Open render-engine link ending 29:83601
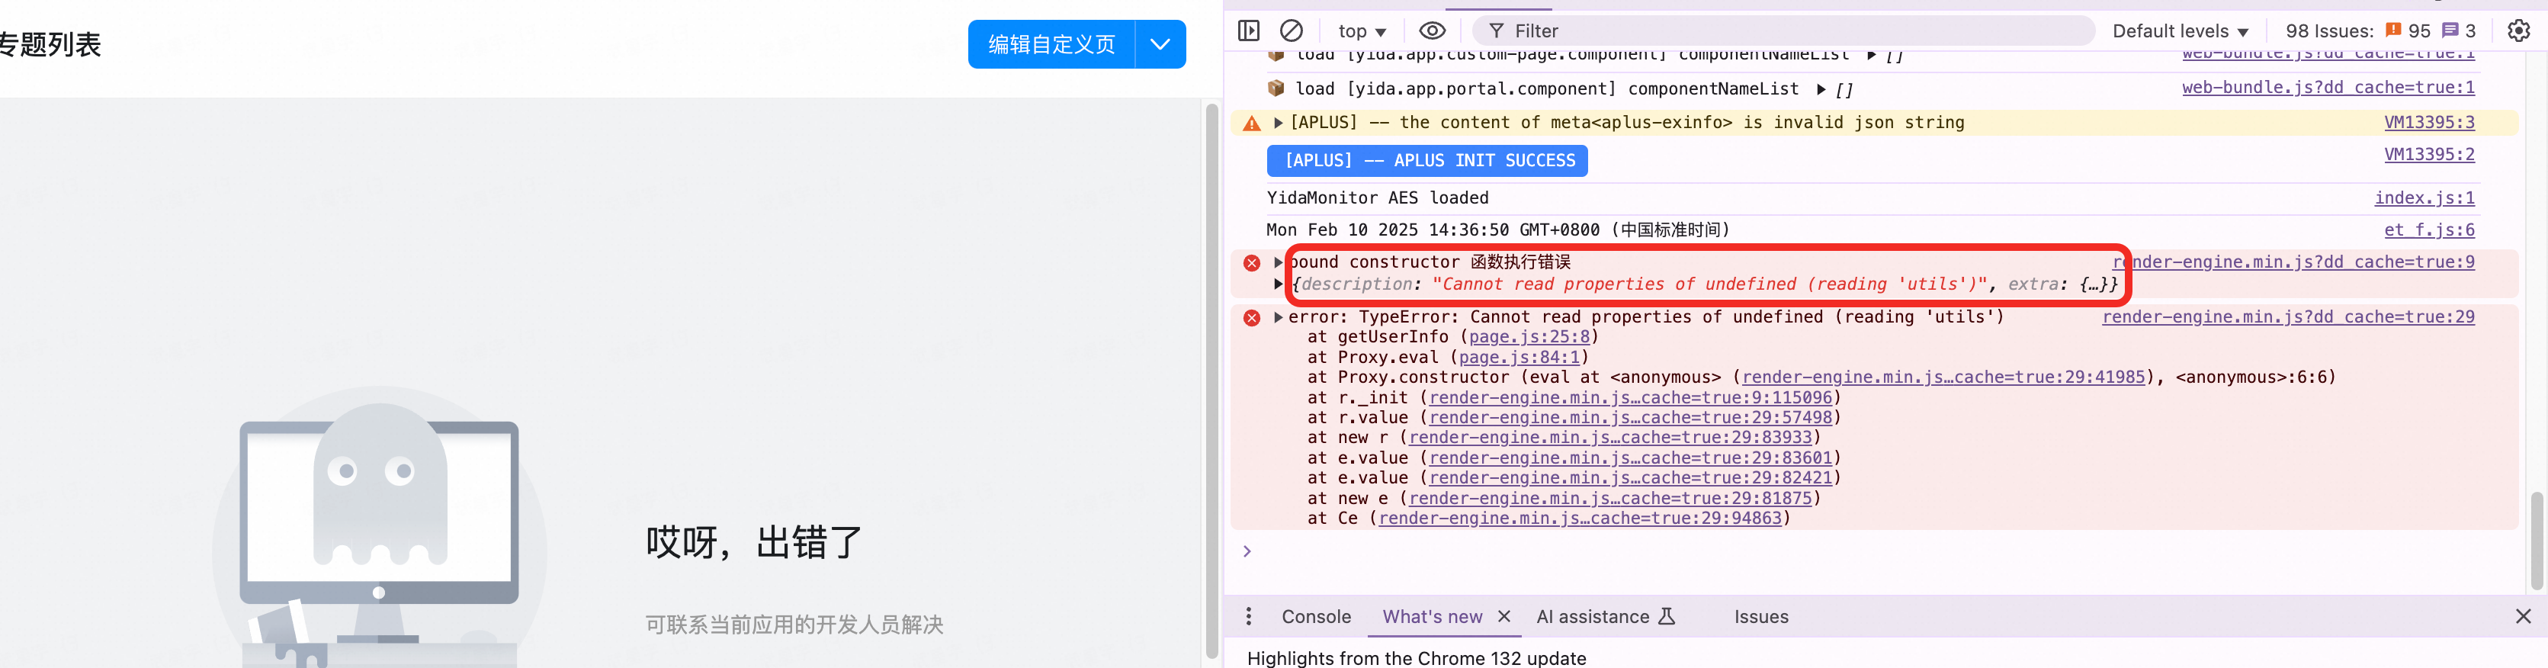The height and width of the screenshot is (668, 2548). click(x=1630, y=458)
